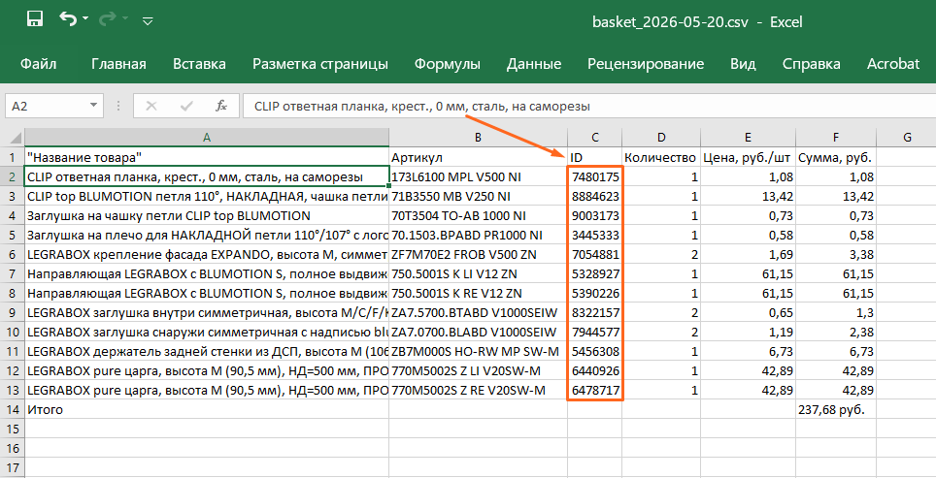Click the Enter checkmark formula bar icon
Image resolution: width=936 pixels, height=478 pixels.
click(186, 106)
